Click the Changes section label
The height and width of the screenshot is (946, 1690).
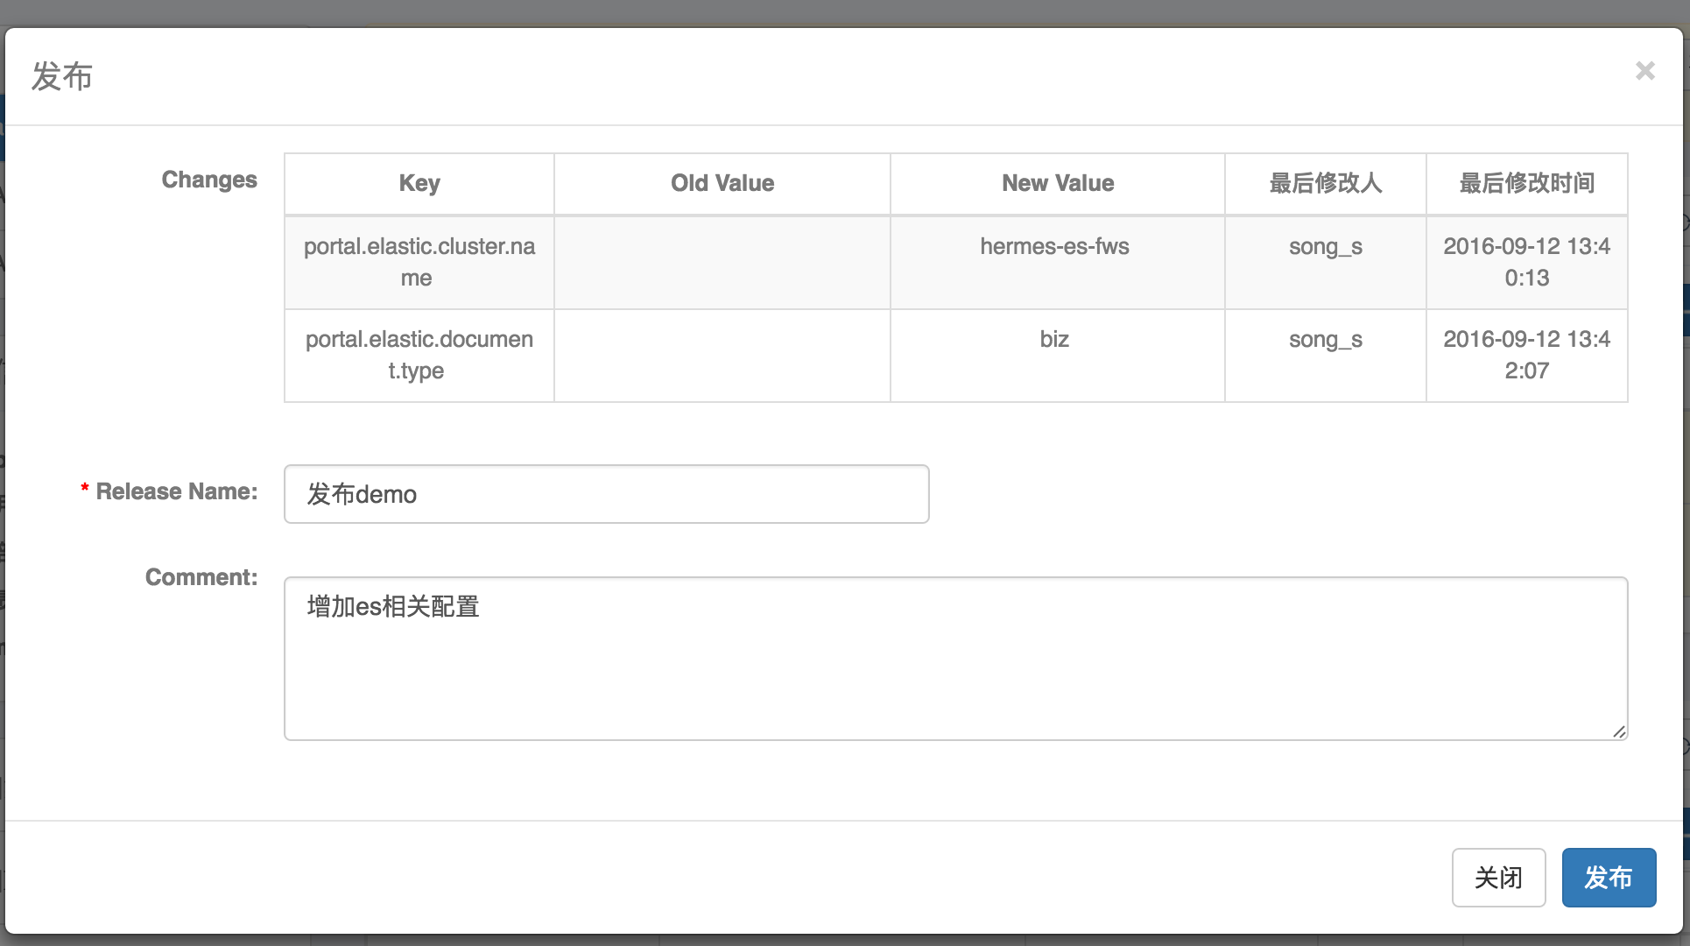click(209, 180)
